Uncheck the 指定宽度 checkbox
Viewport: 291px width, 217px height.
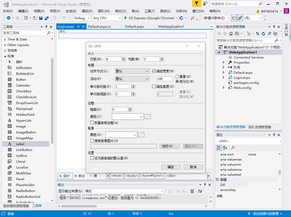154,71
